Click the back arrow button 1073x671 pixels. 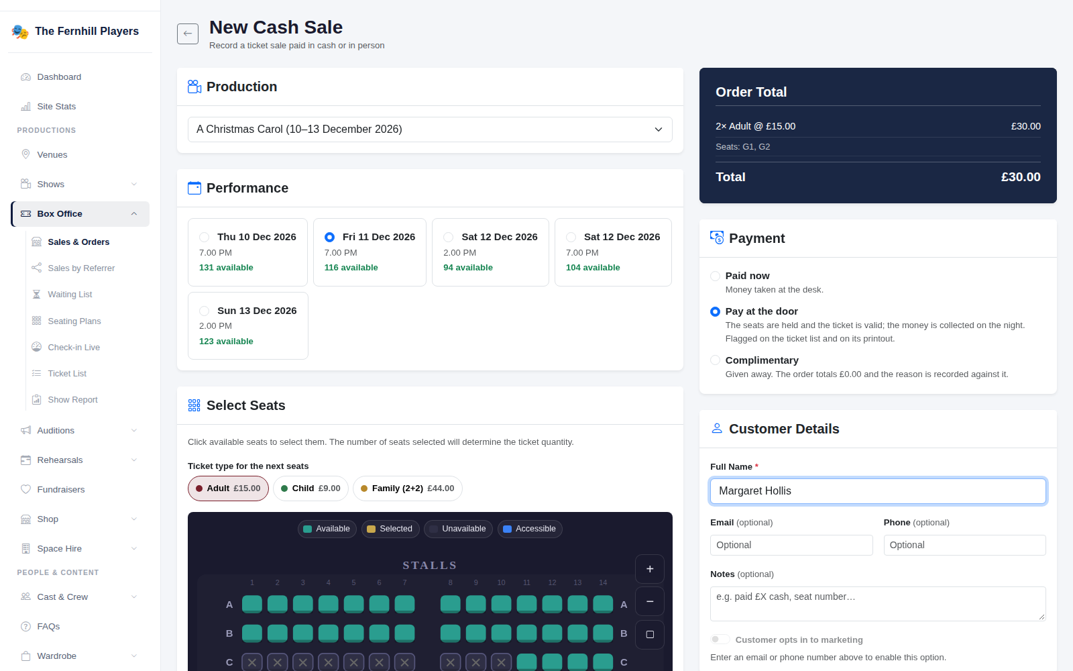pyautogui.click(x=188, y=34)
